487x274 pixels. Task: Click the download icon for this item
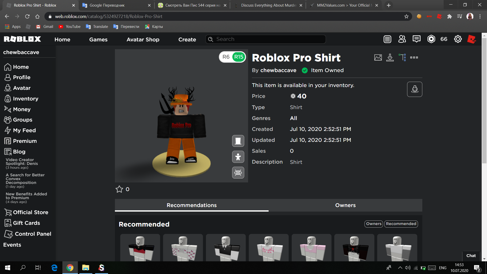click(x=390, y=57)
